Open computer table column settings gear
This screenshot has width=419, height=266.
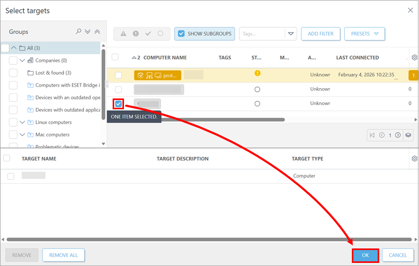pyautogui.click(x=414, y=58)
